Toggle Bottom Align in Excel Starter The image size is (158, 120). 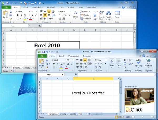[85, 60]
